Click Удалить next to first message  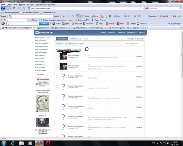[139, 57]
